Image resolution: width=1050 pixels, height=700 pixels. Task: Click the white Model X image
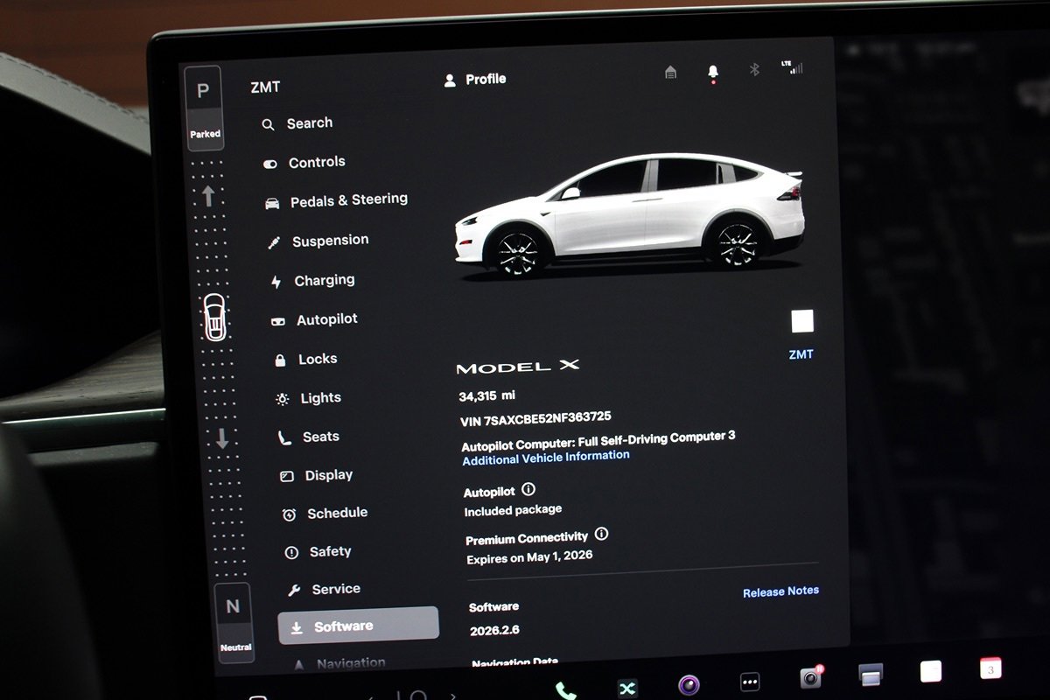pyautogui.click(x=628, y=216)
